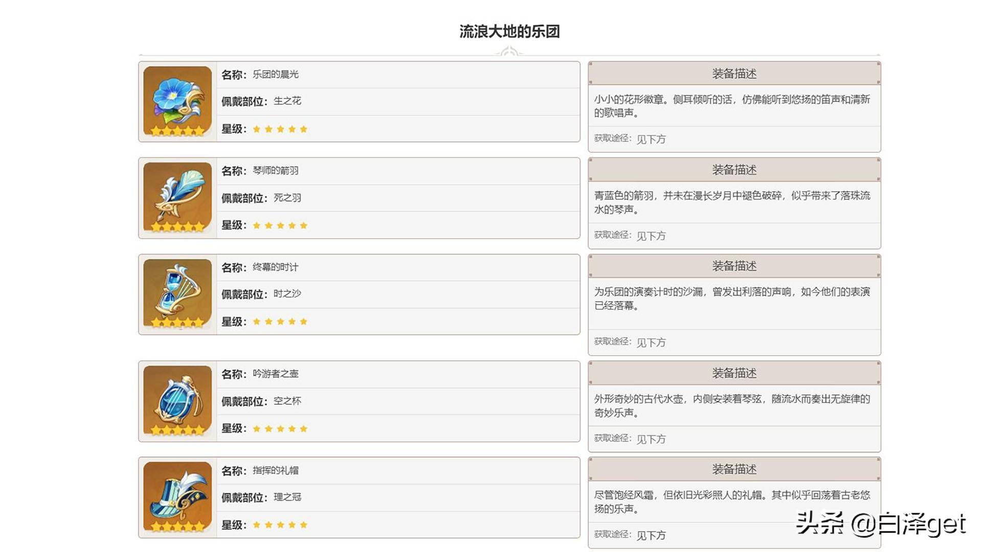Screen dimensions: 982x552
Task: Click the conductor hat icon 指挥的礼帽
Action: [177, 497]
